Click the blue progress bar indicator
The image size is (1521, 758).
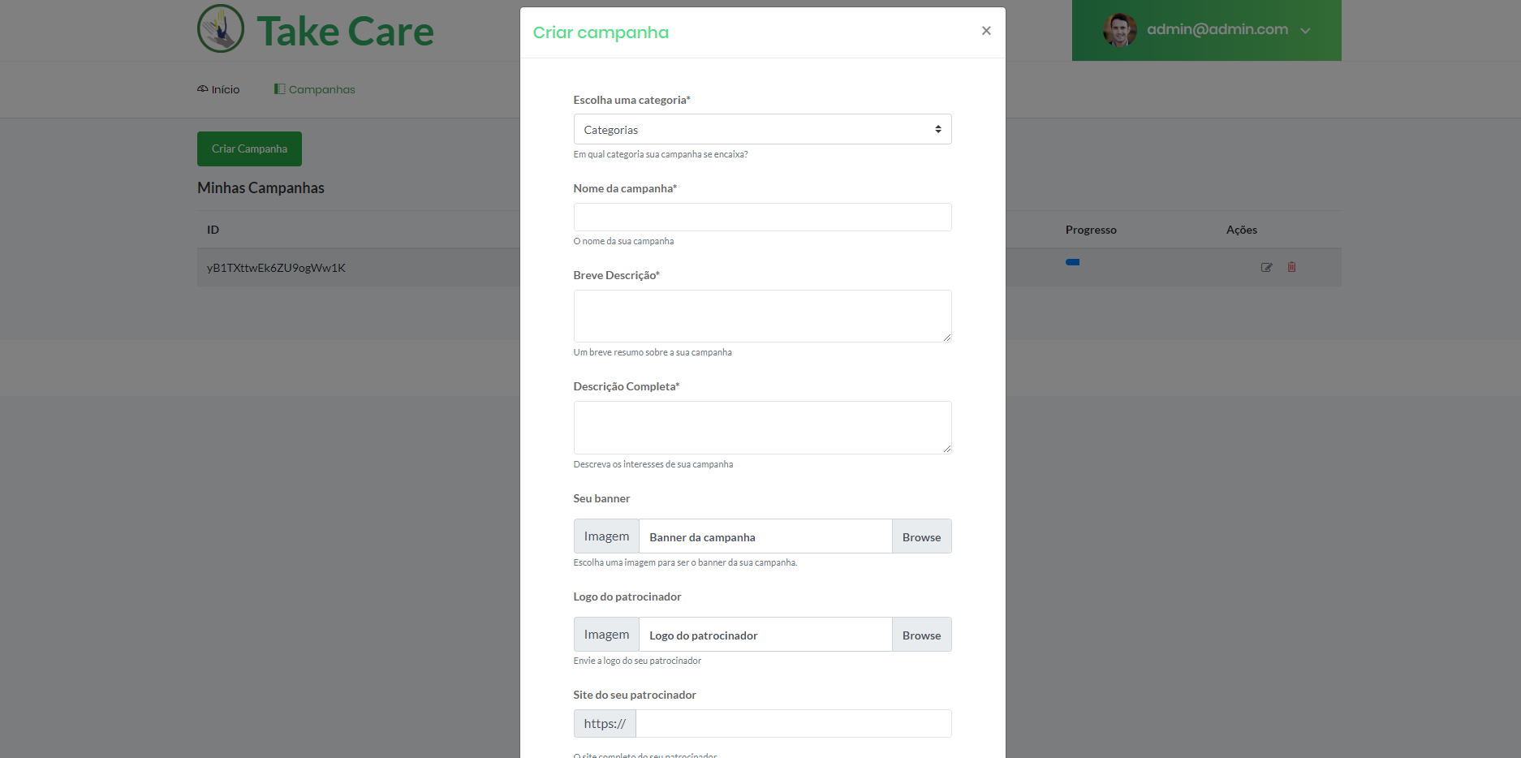pyautogui.click(x=1072, y=262)
